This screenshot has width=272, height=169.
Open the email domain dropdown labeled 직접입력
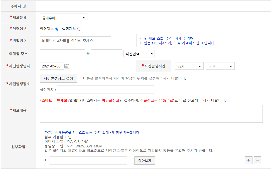(139, 53)
